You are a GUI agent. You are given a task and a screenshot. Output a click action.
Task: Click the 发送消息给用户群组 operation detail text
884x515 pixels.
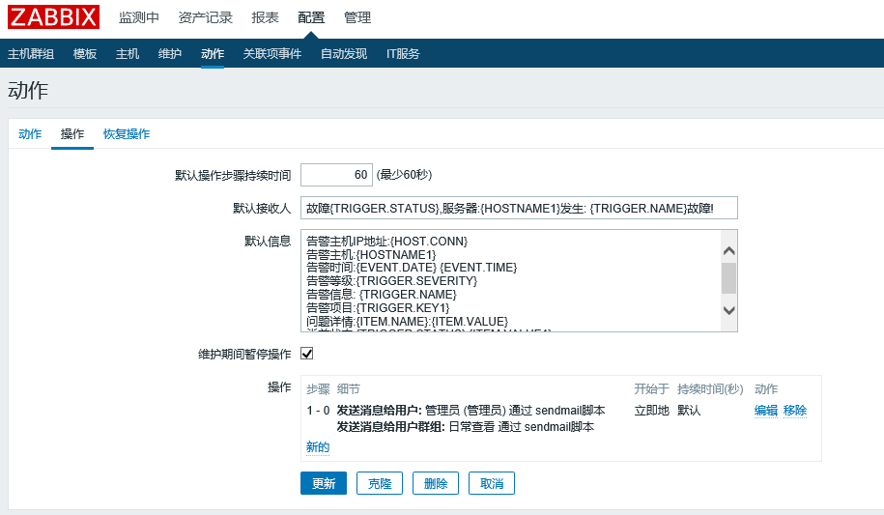(x=465, y=426)
